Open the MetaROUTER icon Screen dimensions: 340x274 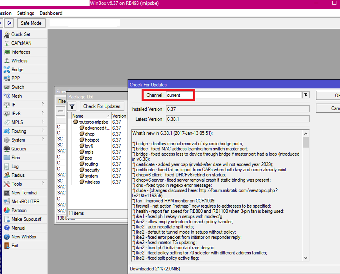(x=7, y=202)
